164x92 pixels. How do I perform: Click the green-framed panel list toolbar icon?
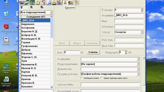click(32, 3)
